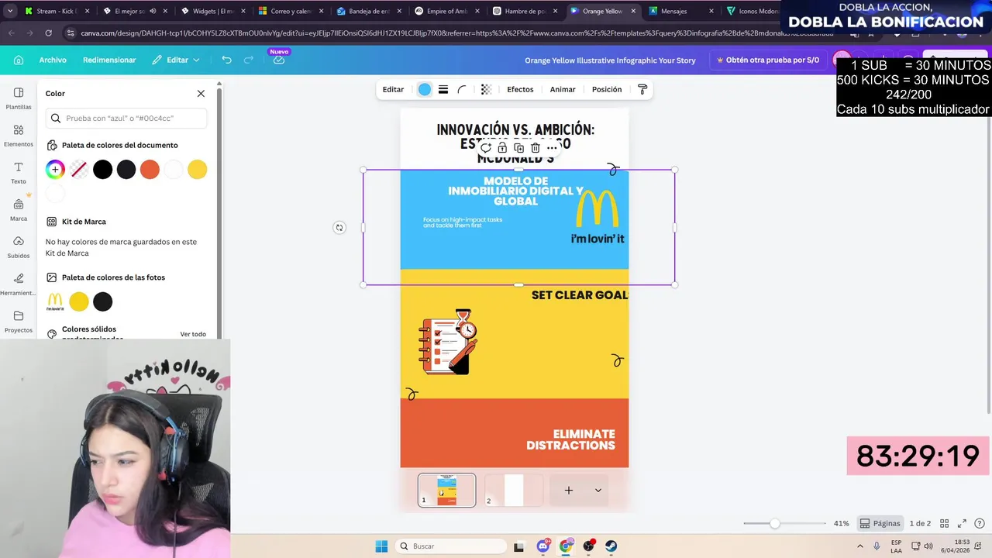Select page 1 thumbnail
Viewport: 992px width, 558px height.
(x=447, y=490)
